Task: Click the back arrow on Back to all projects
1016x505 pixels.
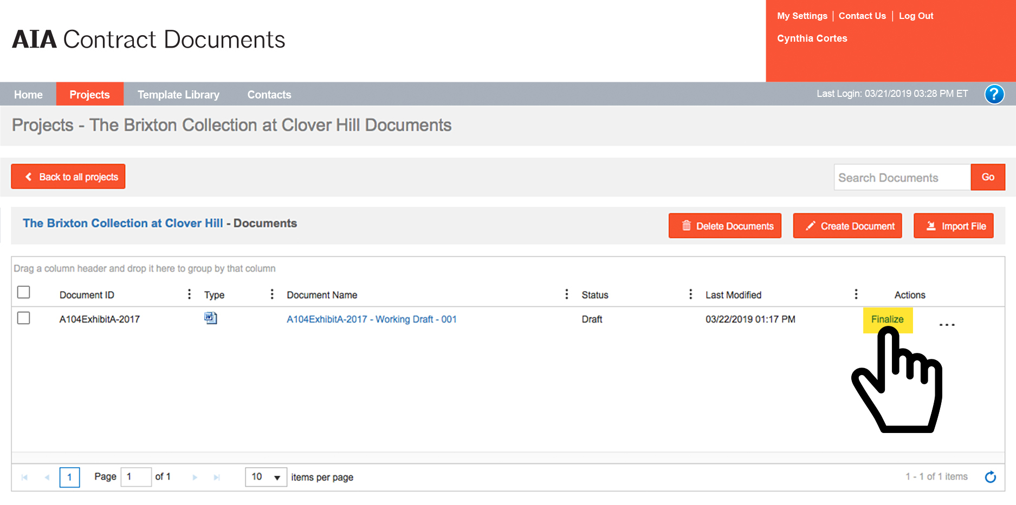Action: point(28,176)
